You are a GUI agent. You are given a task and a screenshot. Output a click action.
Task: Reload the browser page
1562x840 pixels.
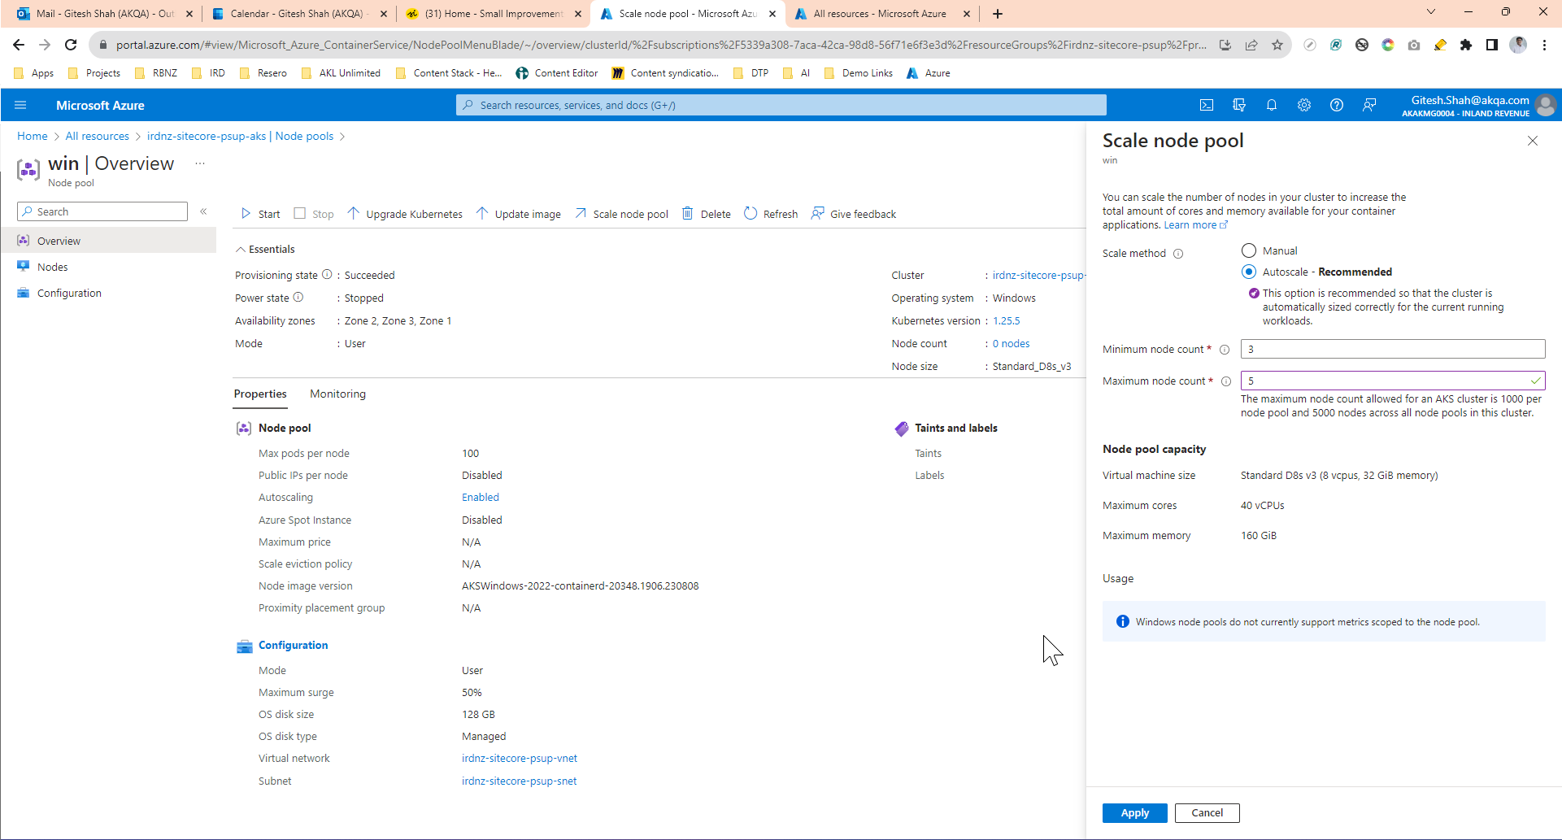pos(71,45)
